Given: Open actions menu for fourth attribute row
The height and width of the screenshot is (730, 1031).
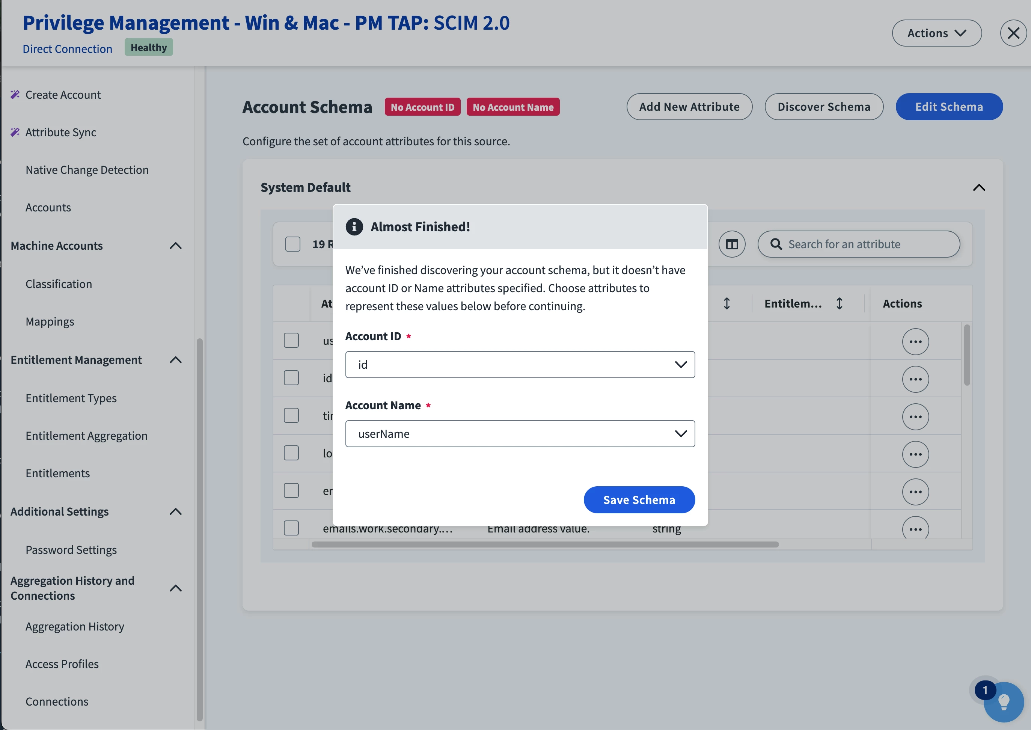Looking at the screenshot, I should pos(915,454).
